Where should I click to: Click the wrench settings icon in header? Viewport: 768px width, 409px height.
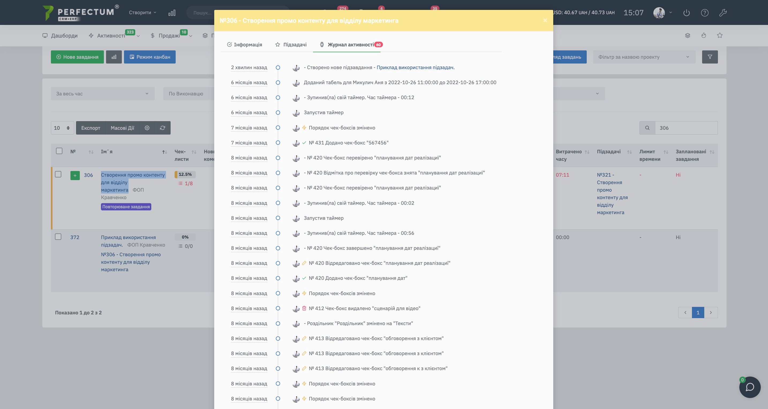pyautogui.click(x=723, y=13)
